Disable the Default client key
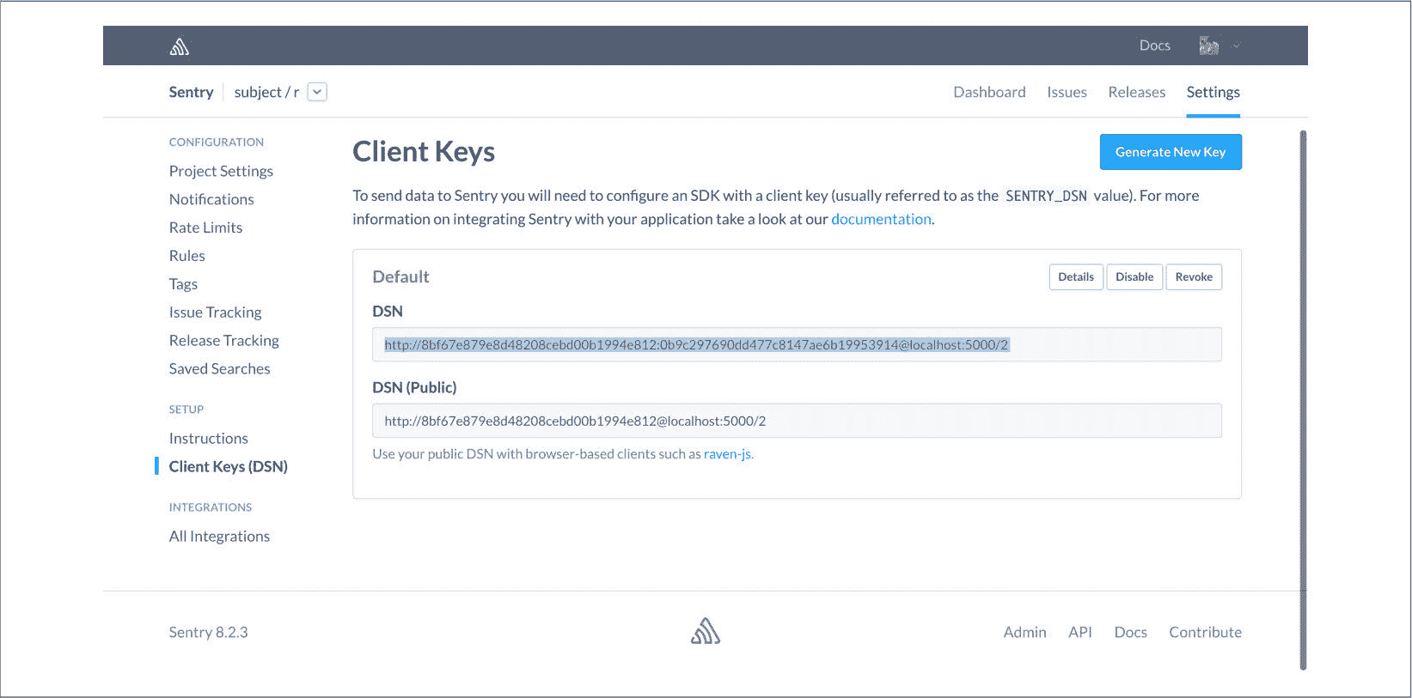 [1134, 276]
